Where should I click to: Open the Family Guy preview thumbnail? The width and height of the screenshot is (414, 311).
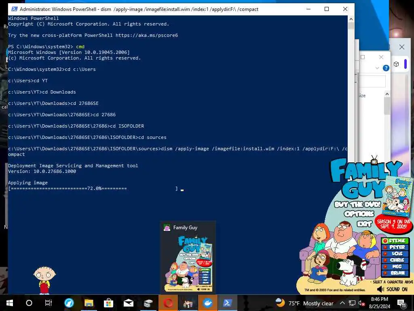(x=188, y=263)
